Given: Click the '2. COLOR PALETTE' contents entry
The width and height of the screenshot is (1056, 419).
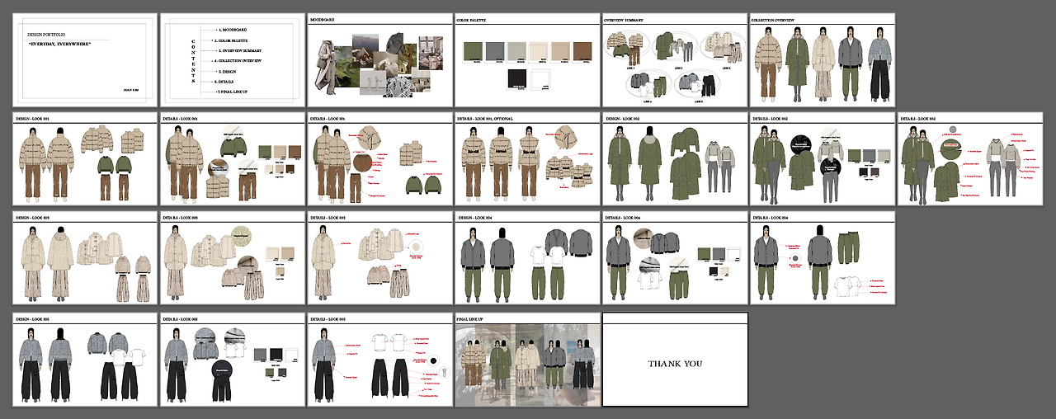Looking at the screenshot, I should click(x=230, y=40).
